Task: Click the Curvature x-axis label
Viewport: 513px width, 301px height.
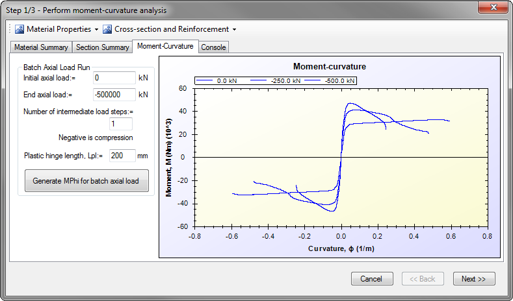Action: click(341, 248)
